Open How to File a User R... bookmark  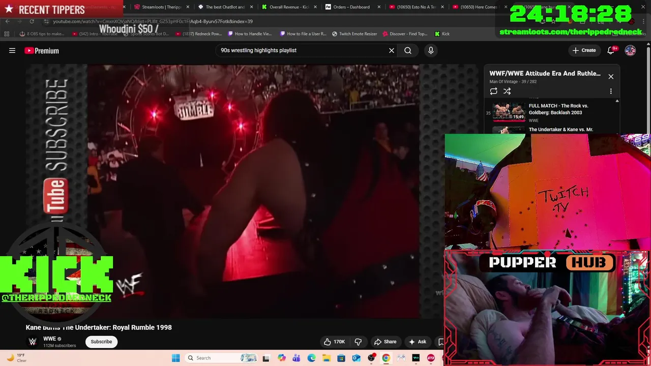click(303, 34)
